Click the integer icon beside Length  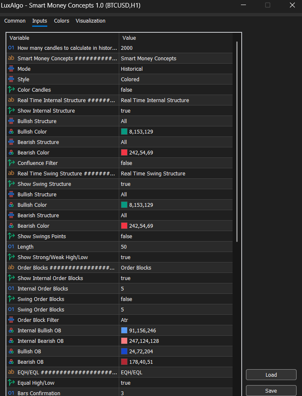click(11, 247)
